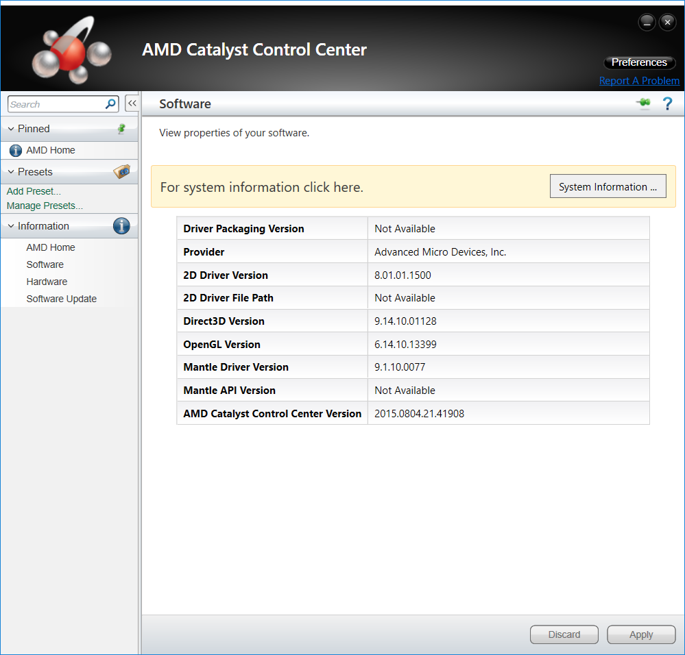Minimize the Catalyst Control Center window
This screenshot has width=685, height=655.
click(647, 22)
